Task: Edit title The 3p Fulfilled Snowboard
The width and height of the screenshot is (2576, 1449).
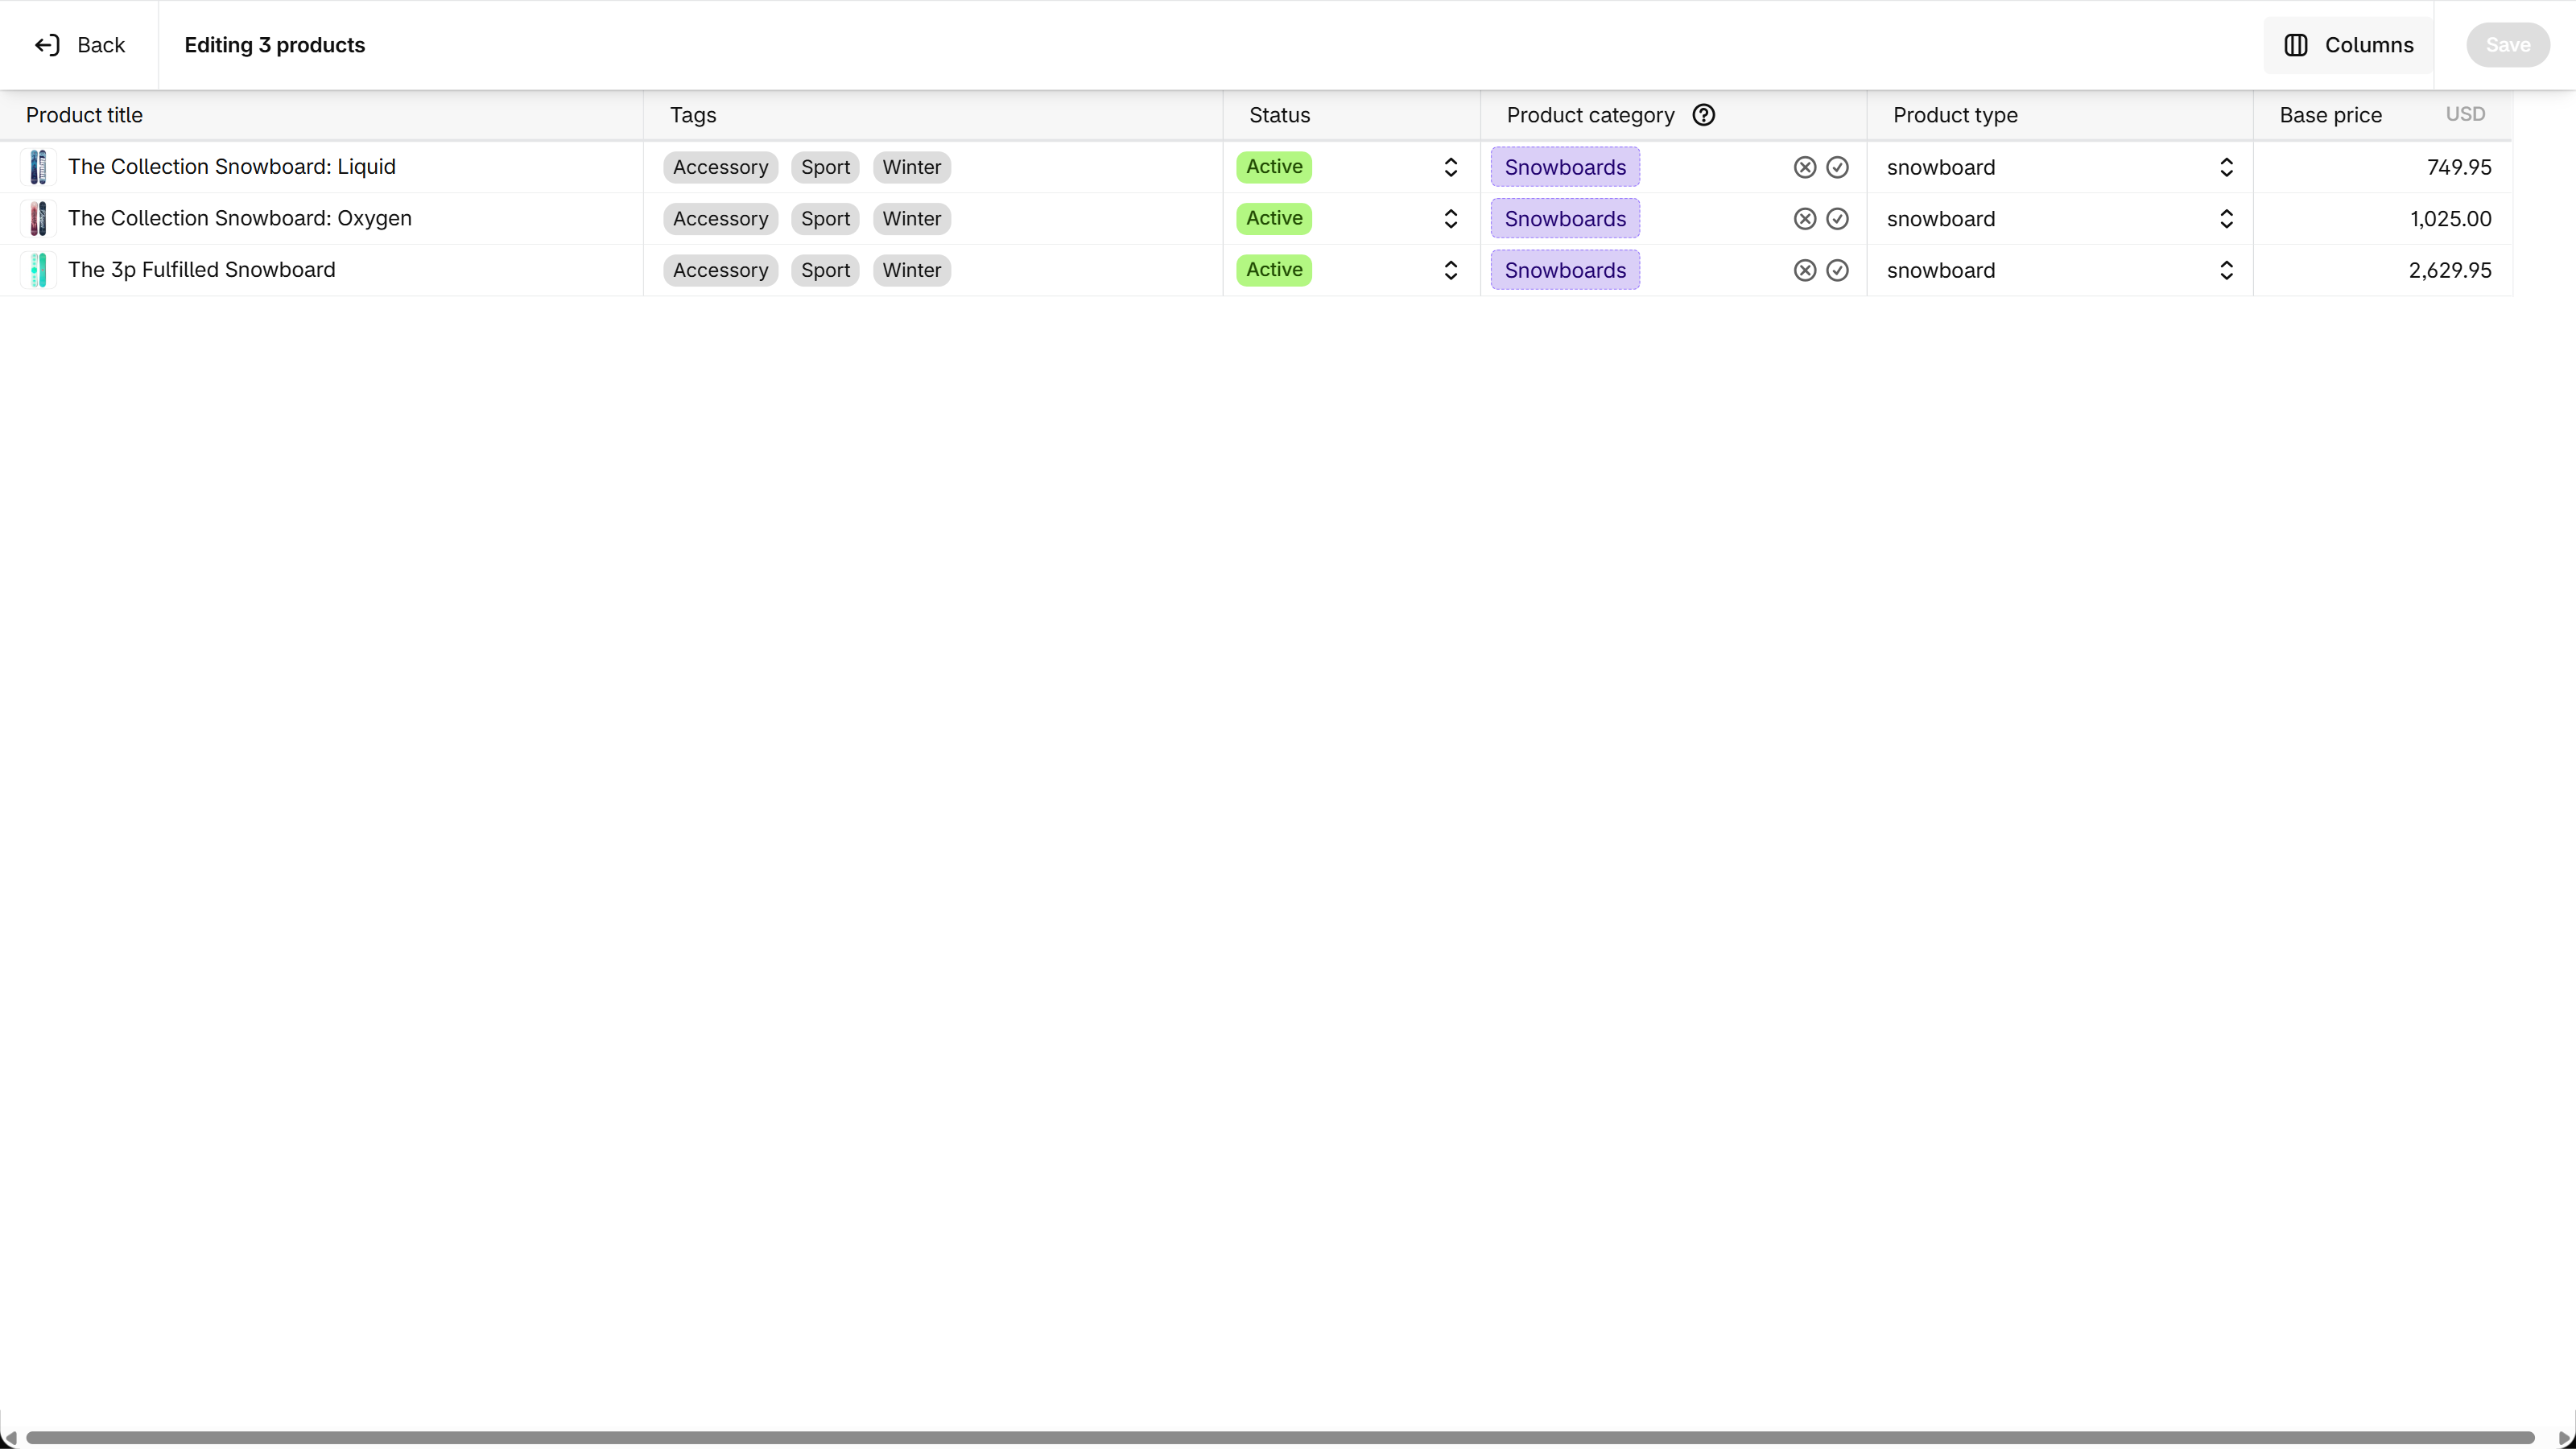Action: [x=202, y=270]
